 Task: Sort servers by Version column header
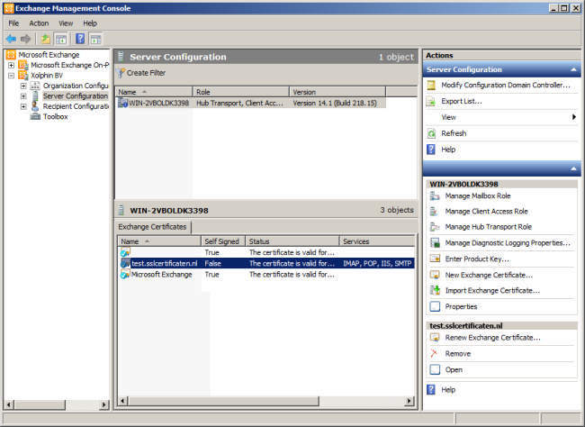tap(337, 92)
